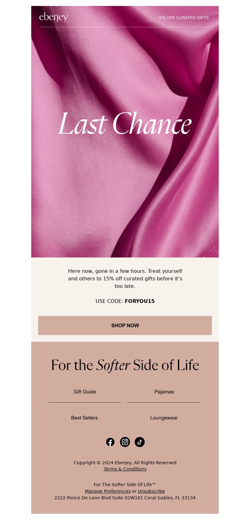250x520 pixels.
Task: Select the Loungewear category
Action: 164,418
